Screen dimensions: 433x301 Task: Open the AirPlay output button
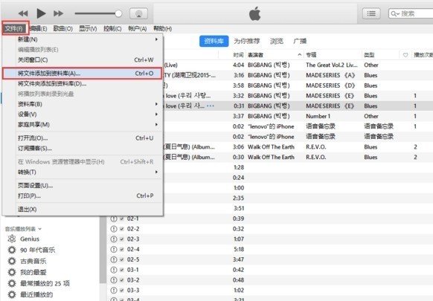pyautogui.click(x=138, y=13)
